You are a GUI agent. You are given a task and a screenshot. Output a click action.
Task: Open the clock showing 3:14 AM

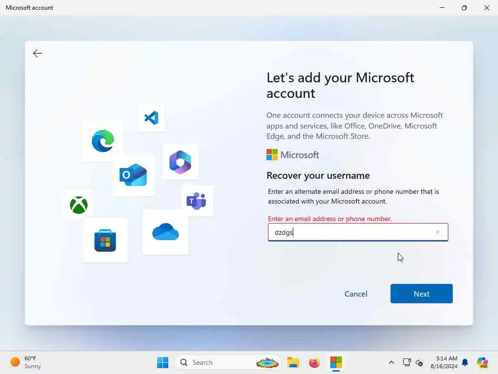tap(444, 362)
